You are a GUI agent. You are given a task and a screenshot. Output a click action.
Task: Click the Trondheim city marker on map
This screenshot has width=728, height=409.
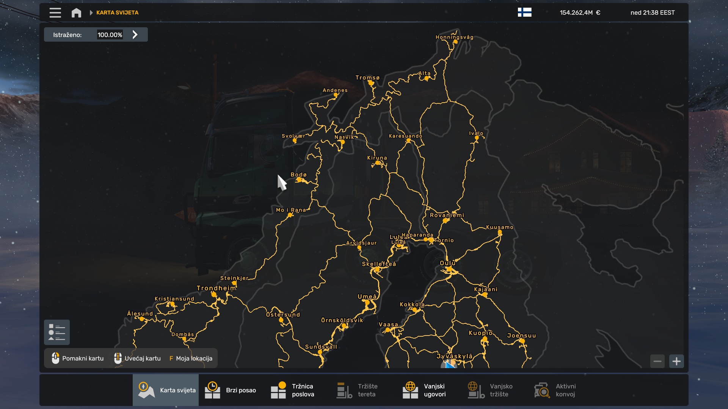(x=214, y=294)
